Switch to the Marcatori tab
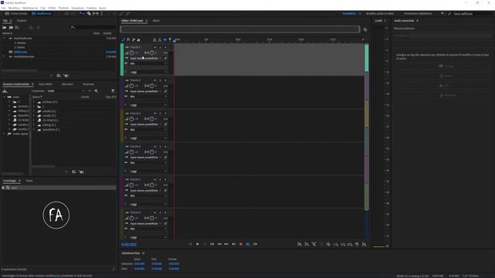The image size is (495, 278). (67, 84)
